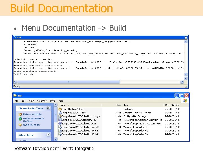Click the Publish this folder globe icon
Viewport: 203px width, 152px height.
[20, 119]
